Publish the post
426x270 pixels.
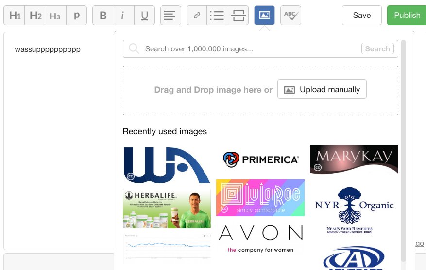(407, 16)
